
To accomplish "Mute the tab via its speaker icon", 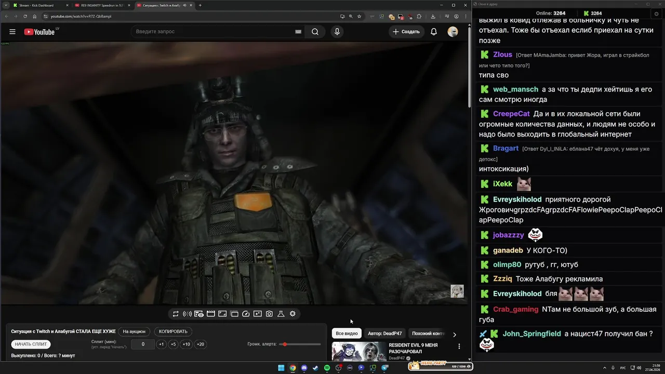I will coord(184,5).
